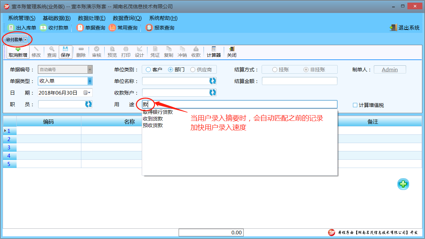The image size is (425, 239).
Task: Click 退出系统 to exit the program
Action: tap(405, 28)
